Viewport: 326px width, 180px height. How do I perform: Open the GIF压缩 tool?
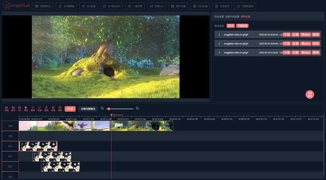click(88, 6)
